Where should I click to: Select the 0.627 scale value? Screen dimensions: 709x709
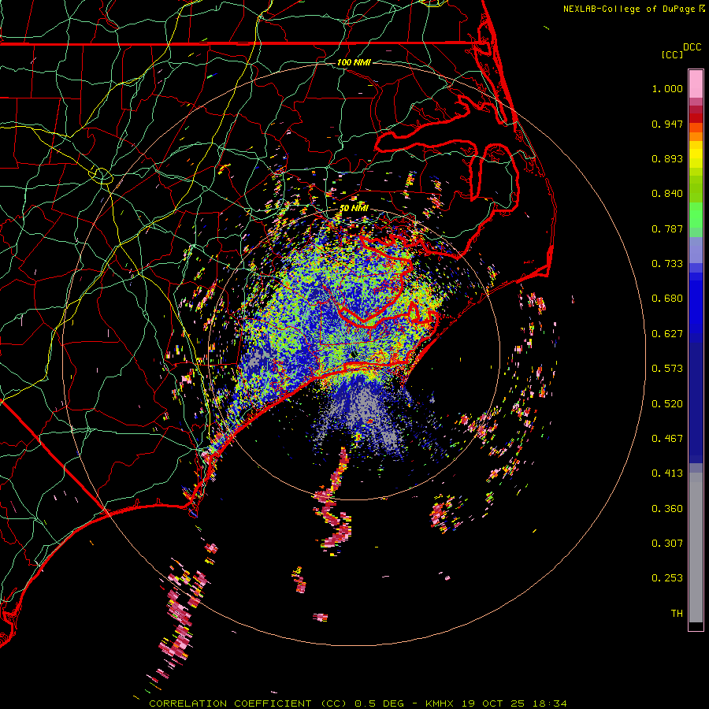[x=667, y=334]
